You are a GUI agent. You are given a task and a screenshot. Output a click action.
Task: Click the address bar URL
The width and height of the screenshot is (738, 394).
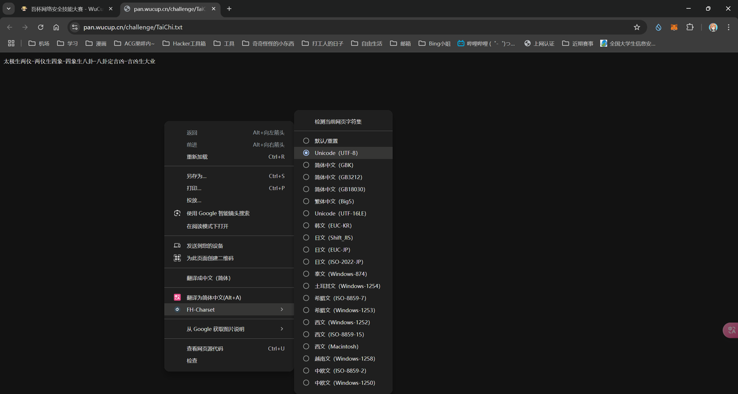pyautogui.click(x=133, y=27)
